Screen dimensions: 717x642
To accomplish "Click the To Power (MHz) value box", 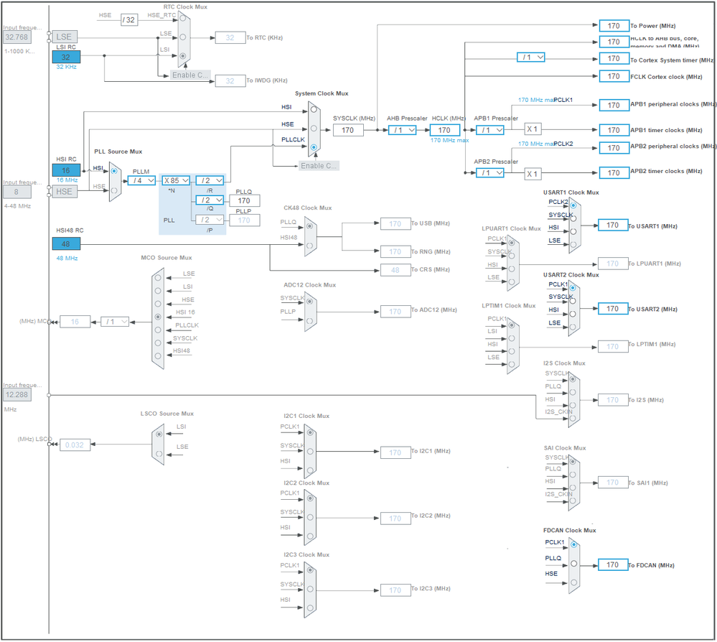I will point(614,26).
